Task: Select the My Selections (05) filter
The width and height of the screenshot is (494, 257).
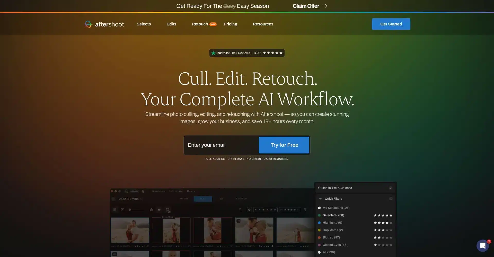Action: pos(334,208)
